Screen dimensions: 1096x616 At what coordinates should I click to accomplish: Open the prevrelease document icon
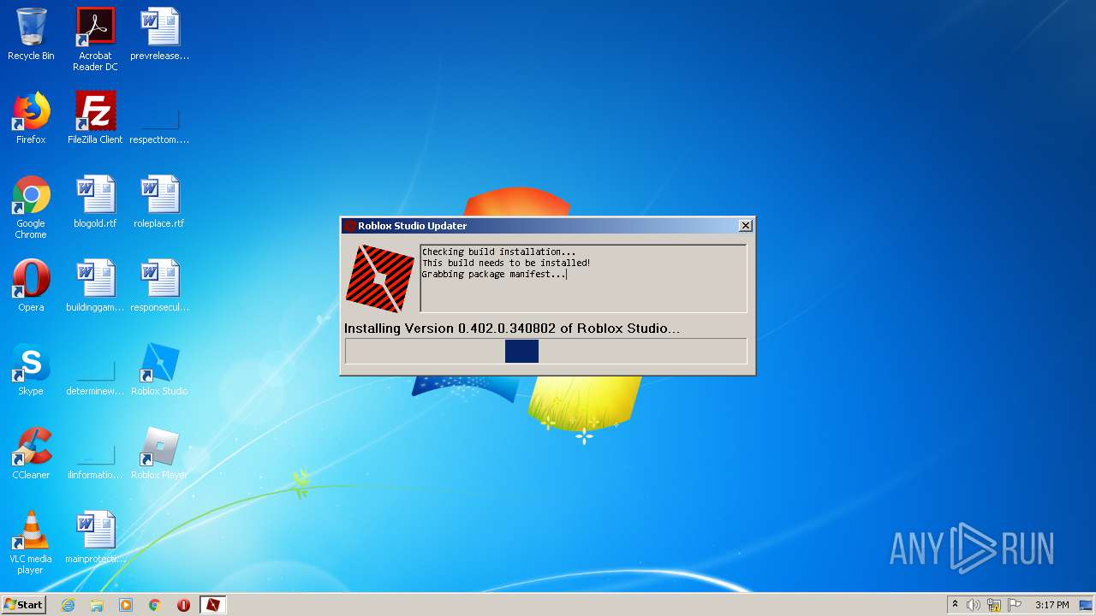click(x=159, y=34)
